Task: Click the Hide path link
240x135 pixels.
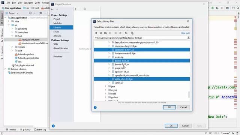Action: coord(185,33)
